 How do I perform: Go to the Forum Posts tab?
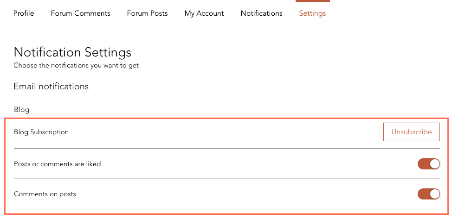click(147, 13)
